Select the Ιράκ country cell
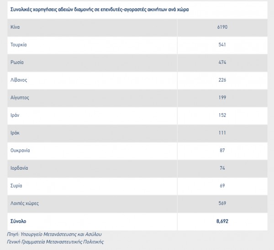 pyautogui.click(x=15, y=133)
